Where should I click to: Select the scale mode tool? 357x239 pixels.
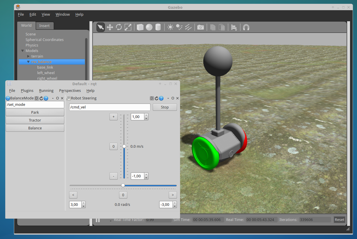coord(128,27)
